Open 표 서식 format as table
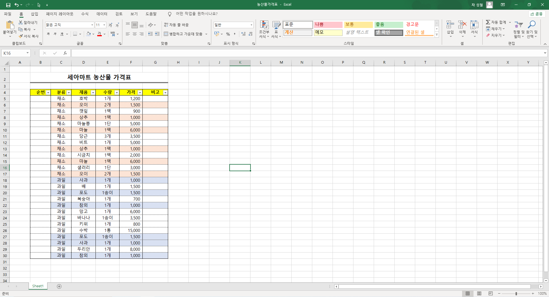Viewport: 549px width, 297px height. pyautogui.click(x=276, y=29)
